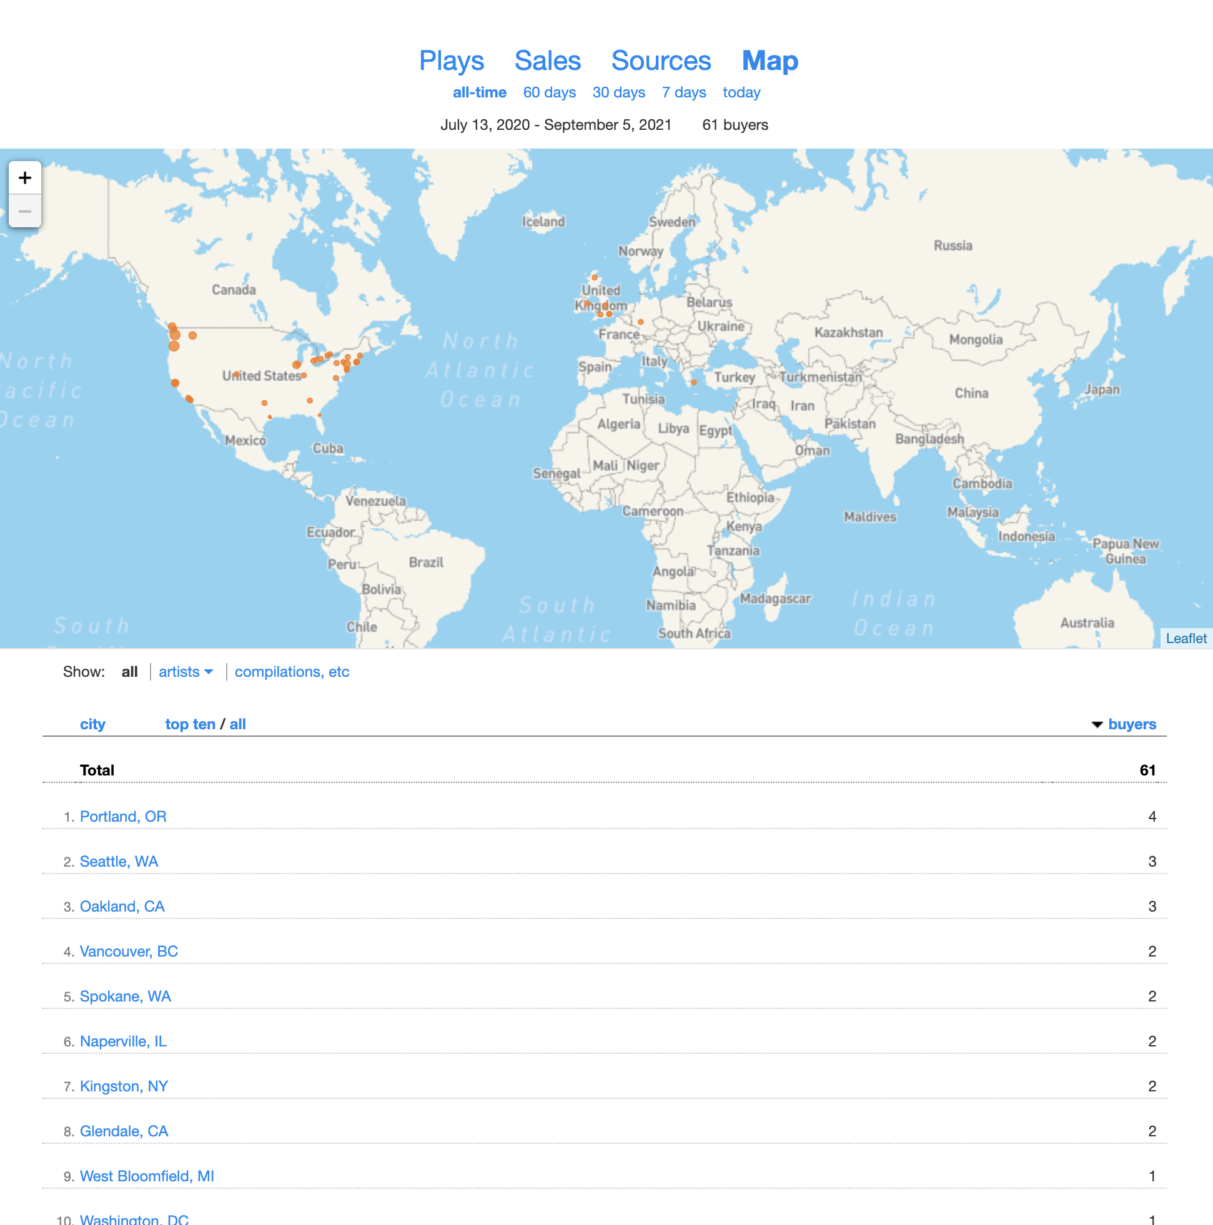1213x1225 pixels.
Task: Open Vancouver, BC city entry
Action: tap(129, 951)
